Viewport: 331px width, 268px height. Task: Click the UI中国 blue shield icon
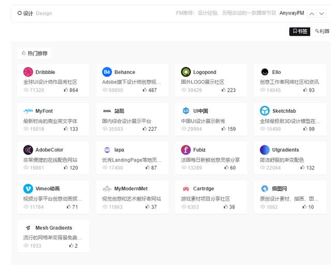(186, 111)
